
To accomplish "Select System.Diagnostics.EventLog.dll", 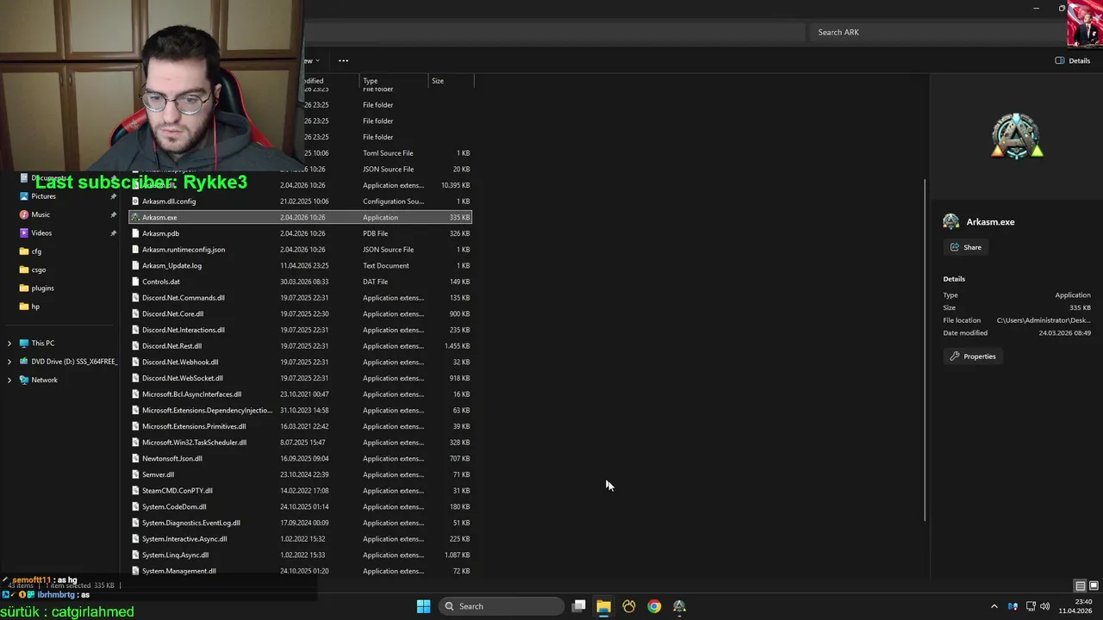I will tap(191, 523).
